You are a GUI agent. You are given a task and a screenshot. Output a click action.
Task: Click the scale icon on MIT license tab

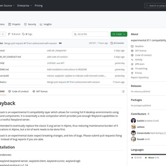coord(34,91)
